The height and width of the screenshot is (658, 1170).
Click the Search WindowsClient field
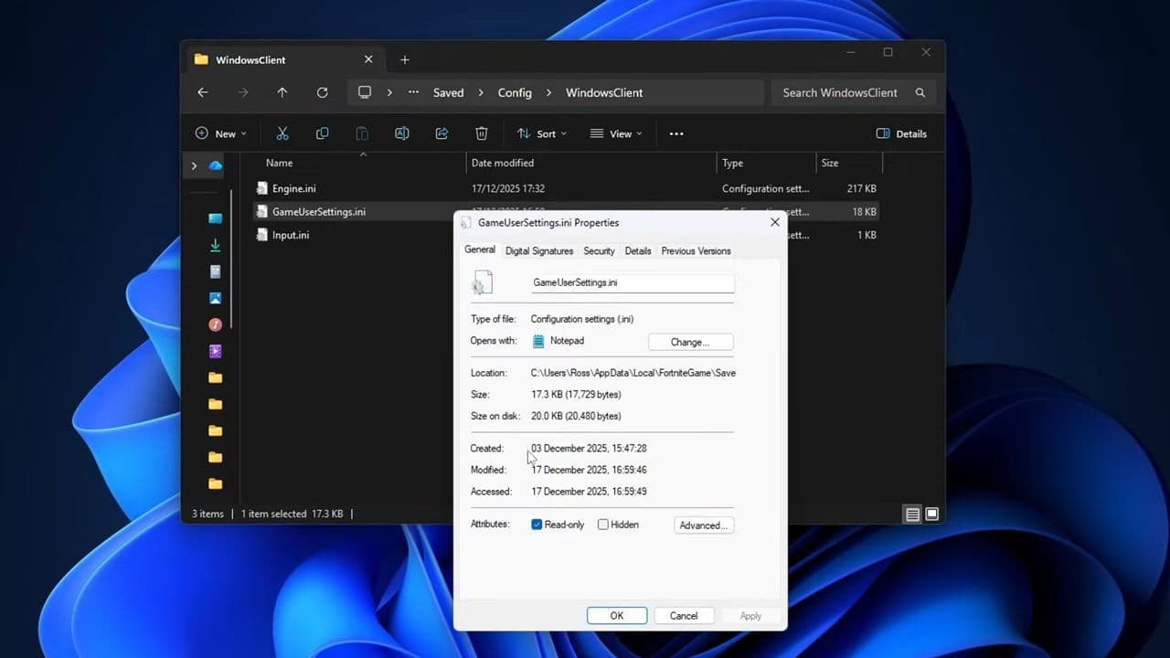coord(841,92)
